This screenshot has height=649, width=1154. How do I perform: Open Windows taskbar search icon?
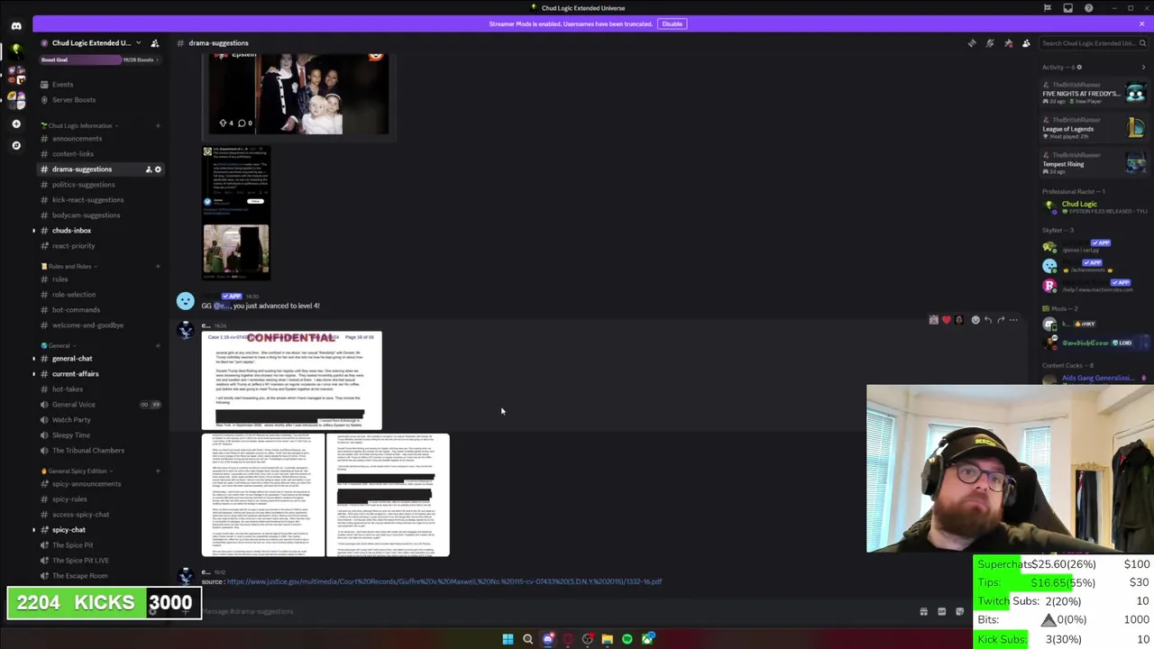[x=527, y=639]
